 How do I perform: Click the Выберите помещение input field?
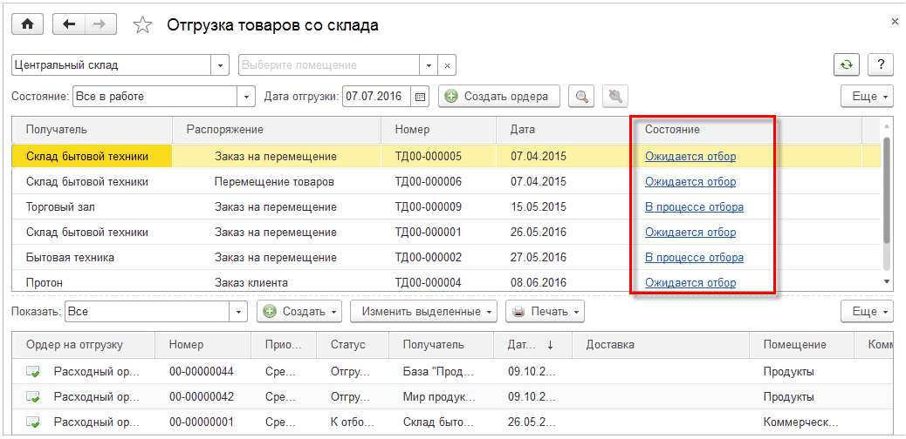point(328,65)
